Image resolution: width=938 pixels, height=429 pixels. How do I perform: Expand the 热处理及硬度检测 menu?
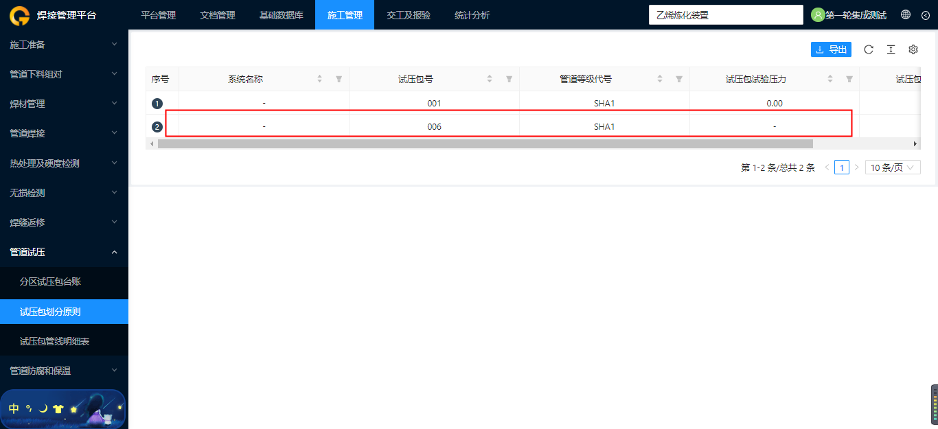(x=64, y=163)
